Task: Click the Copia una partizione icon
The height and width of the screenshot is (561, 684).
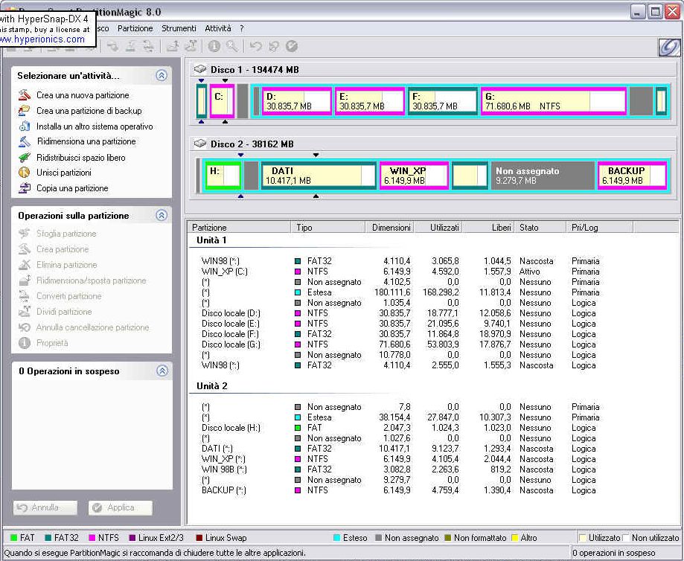Action: [24, 188]
